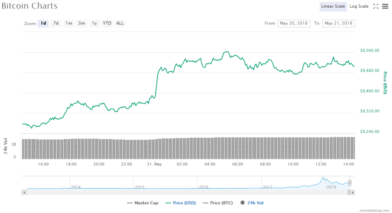Show ALL time zoom range
Screen dimensions: 392x213
(120, 23)
